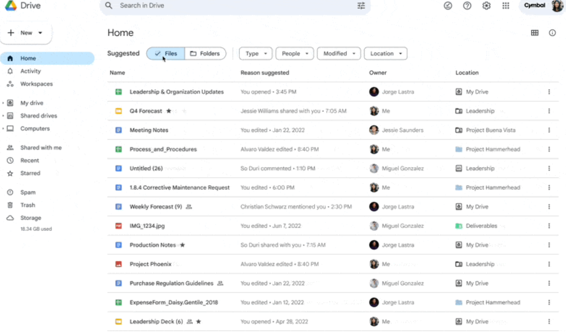This screenshot has width=566, height=332.
Task: Go to Shared with me
Action: pos(41,147)
